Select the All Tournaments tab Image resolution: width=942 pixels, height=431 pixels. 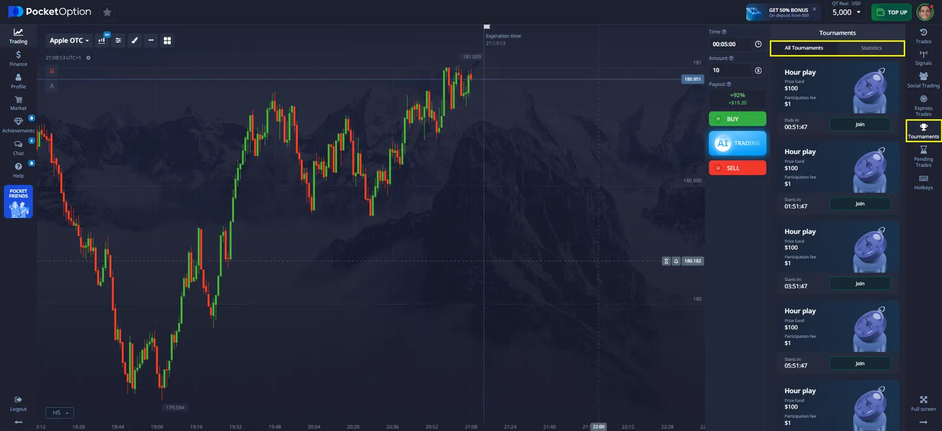(804, 48)
